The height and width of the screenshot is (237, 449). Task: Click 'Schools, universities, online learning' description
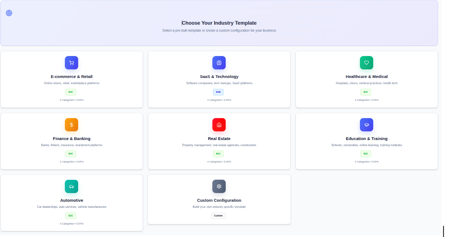point(367,145)
